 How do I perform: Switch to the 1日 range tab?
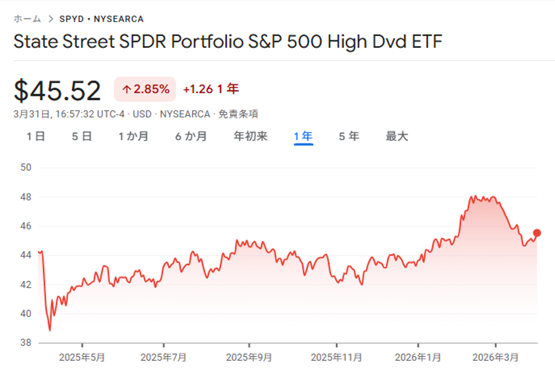click(x=36, y=137)
